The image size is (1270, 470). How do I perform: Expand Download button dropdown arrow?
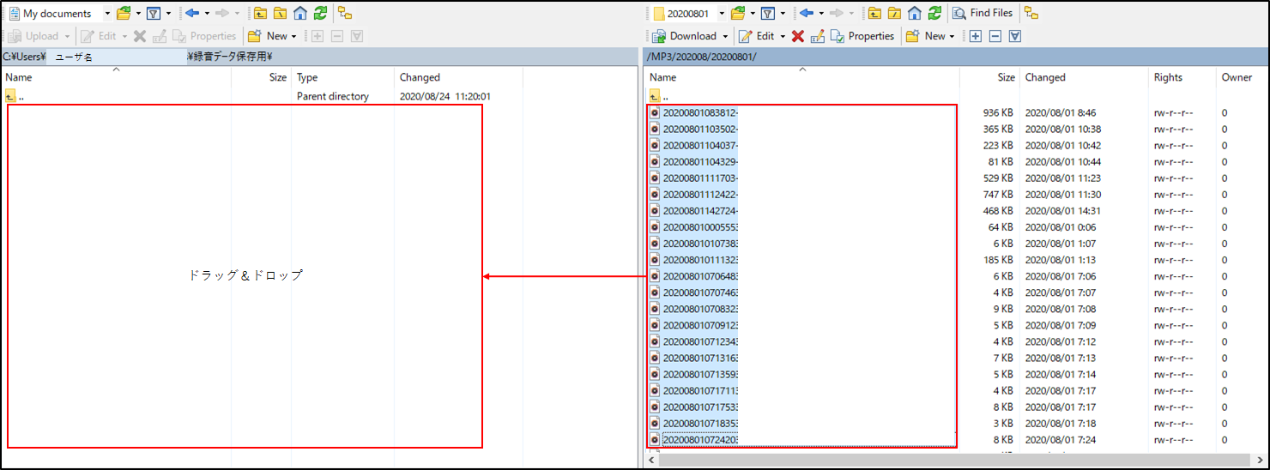tap(725, 36)
